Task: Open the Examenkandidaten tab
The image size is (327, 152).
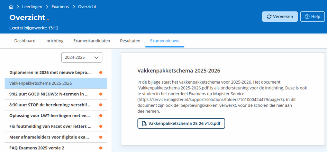Action: pos(92,41)
